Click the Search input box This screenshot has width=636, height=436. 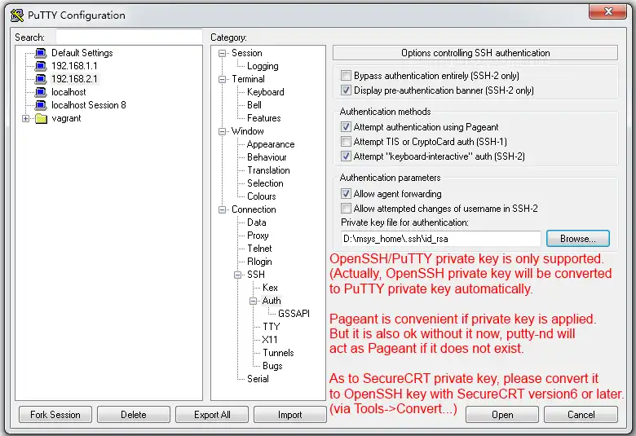click(129, 37)
